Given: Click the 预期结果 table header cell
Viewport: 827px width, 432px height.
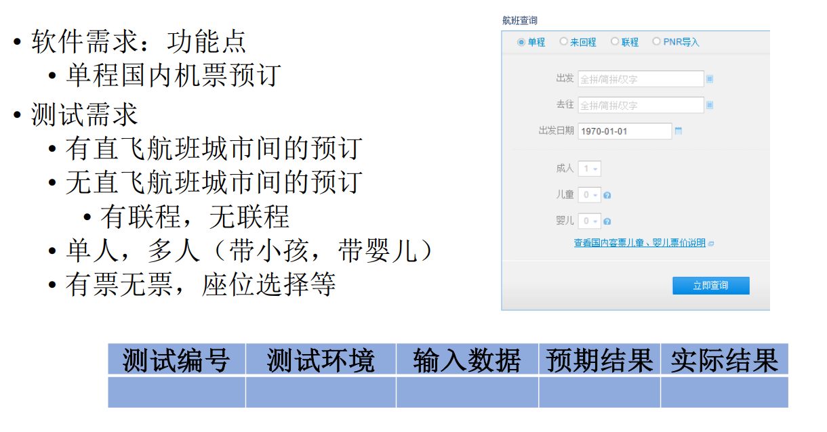Looking at the screenshot, I should [x=599, y=360].
